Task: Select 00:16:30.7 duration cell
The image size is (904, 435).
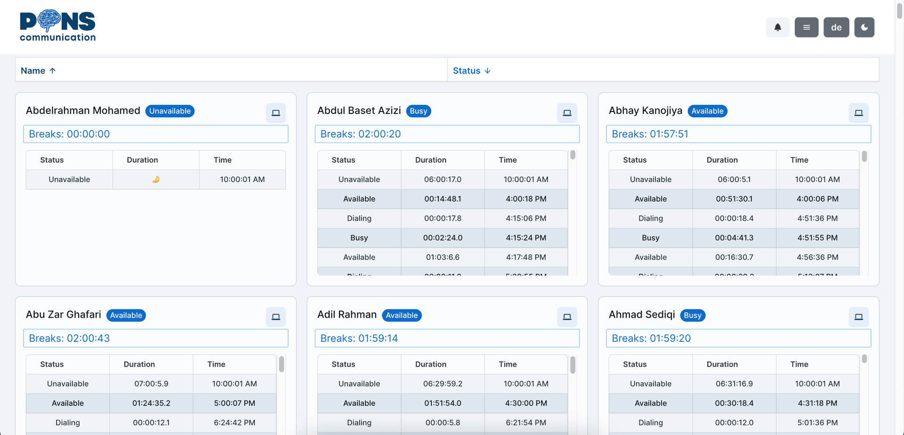Action: click(x=734, y=257)
